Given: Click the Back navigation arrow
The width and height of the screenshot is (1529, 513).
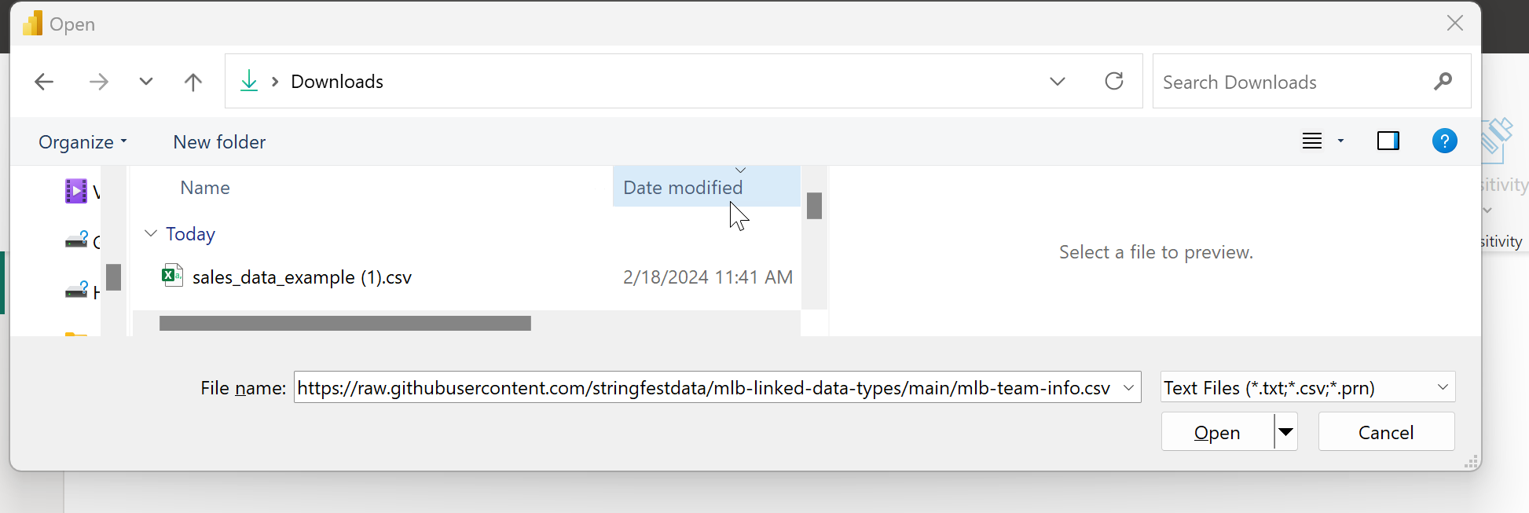Looking at the screenshot, I should pos(44,82).
